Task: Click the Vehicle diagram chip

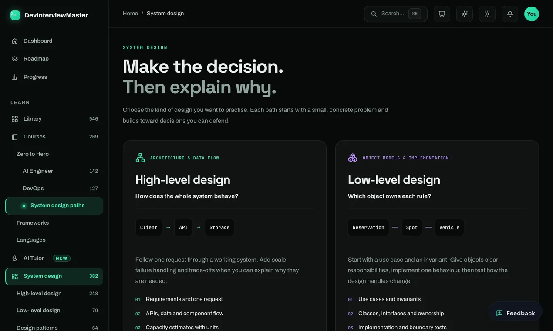Action: point(449,227)
